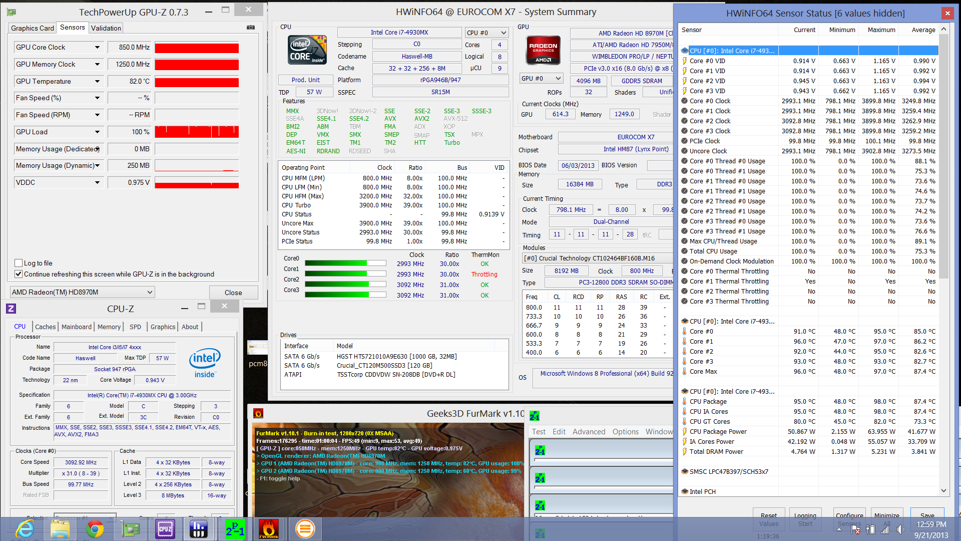Screen dimensions: 961x541
Task: Click the lightning icon beside Core #0 VID
Action: [x=684, y=61]
